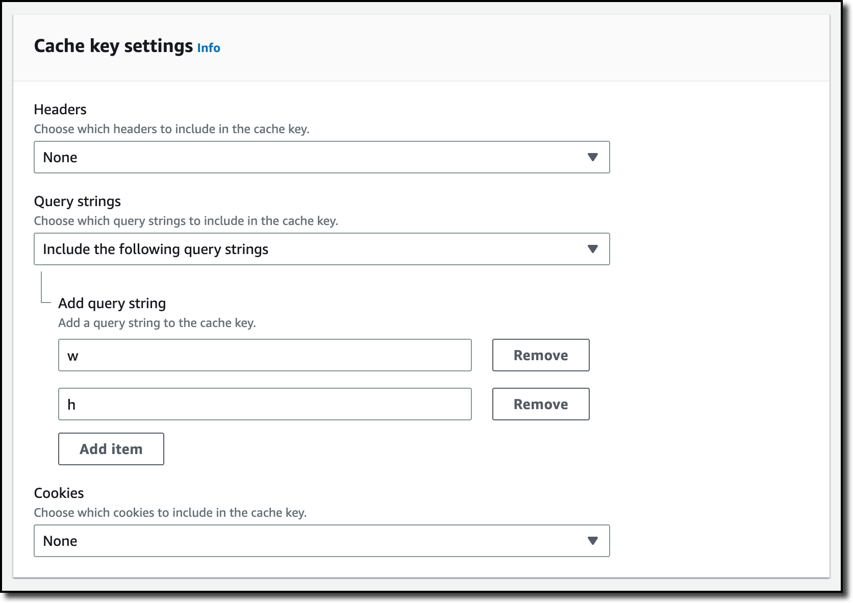The width and height of the screenshot is (853, 603).
Task: Remove the 'h' query string
Action: (541, 404)
